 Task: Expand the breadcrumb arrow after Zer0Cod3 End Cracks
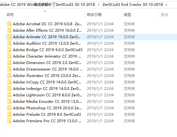point(167,5)
